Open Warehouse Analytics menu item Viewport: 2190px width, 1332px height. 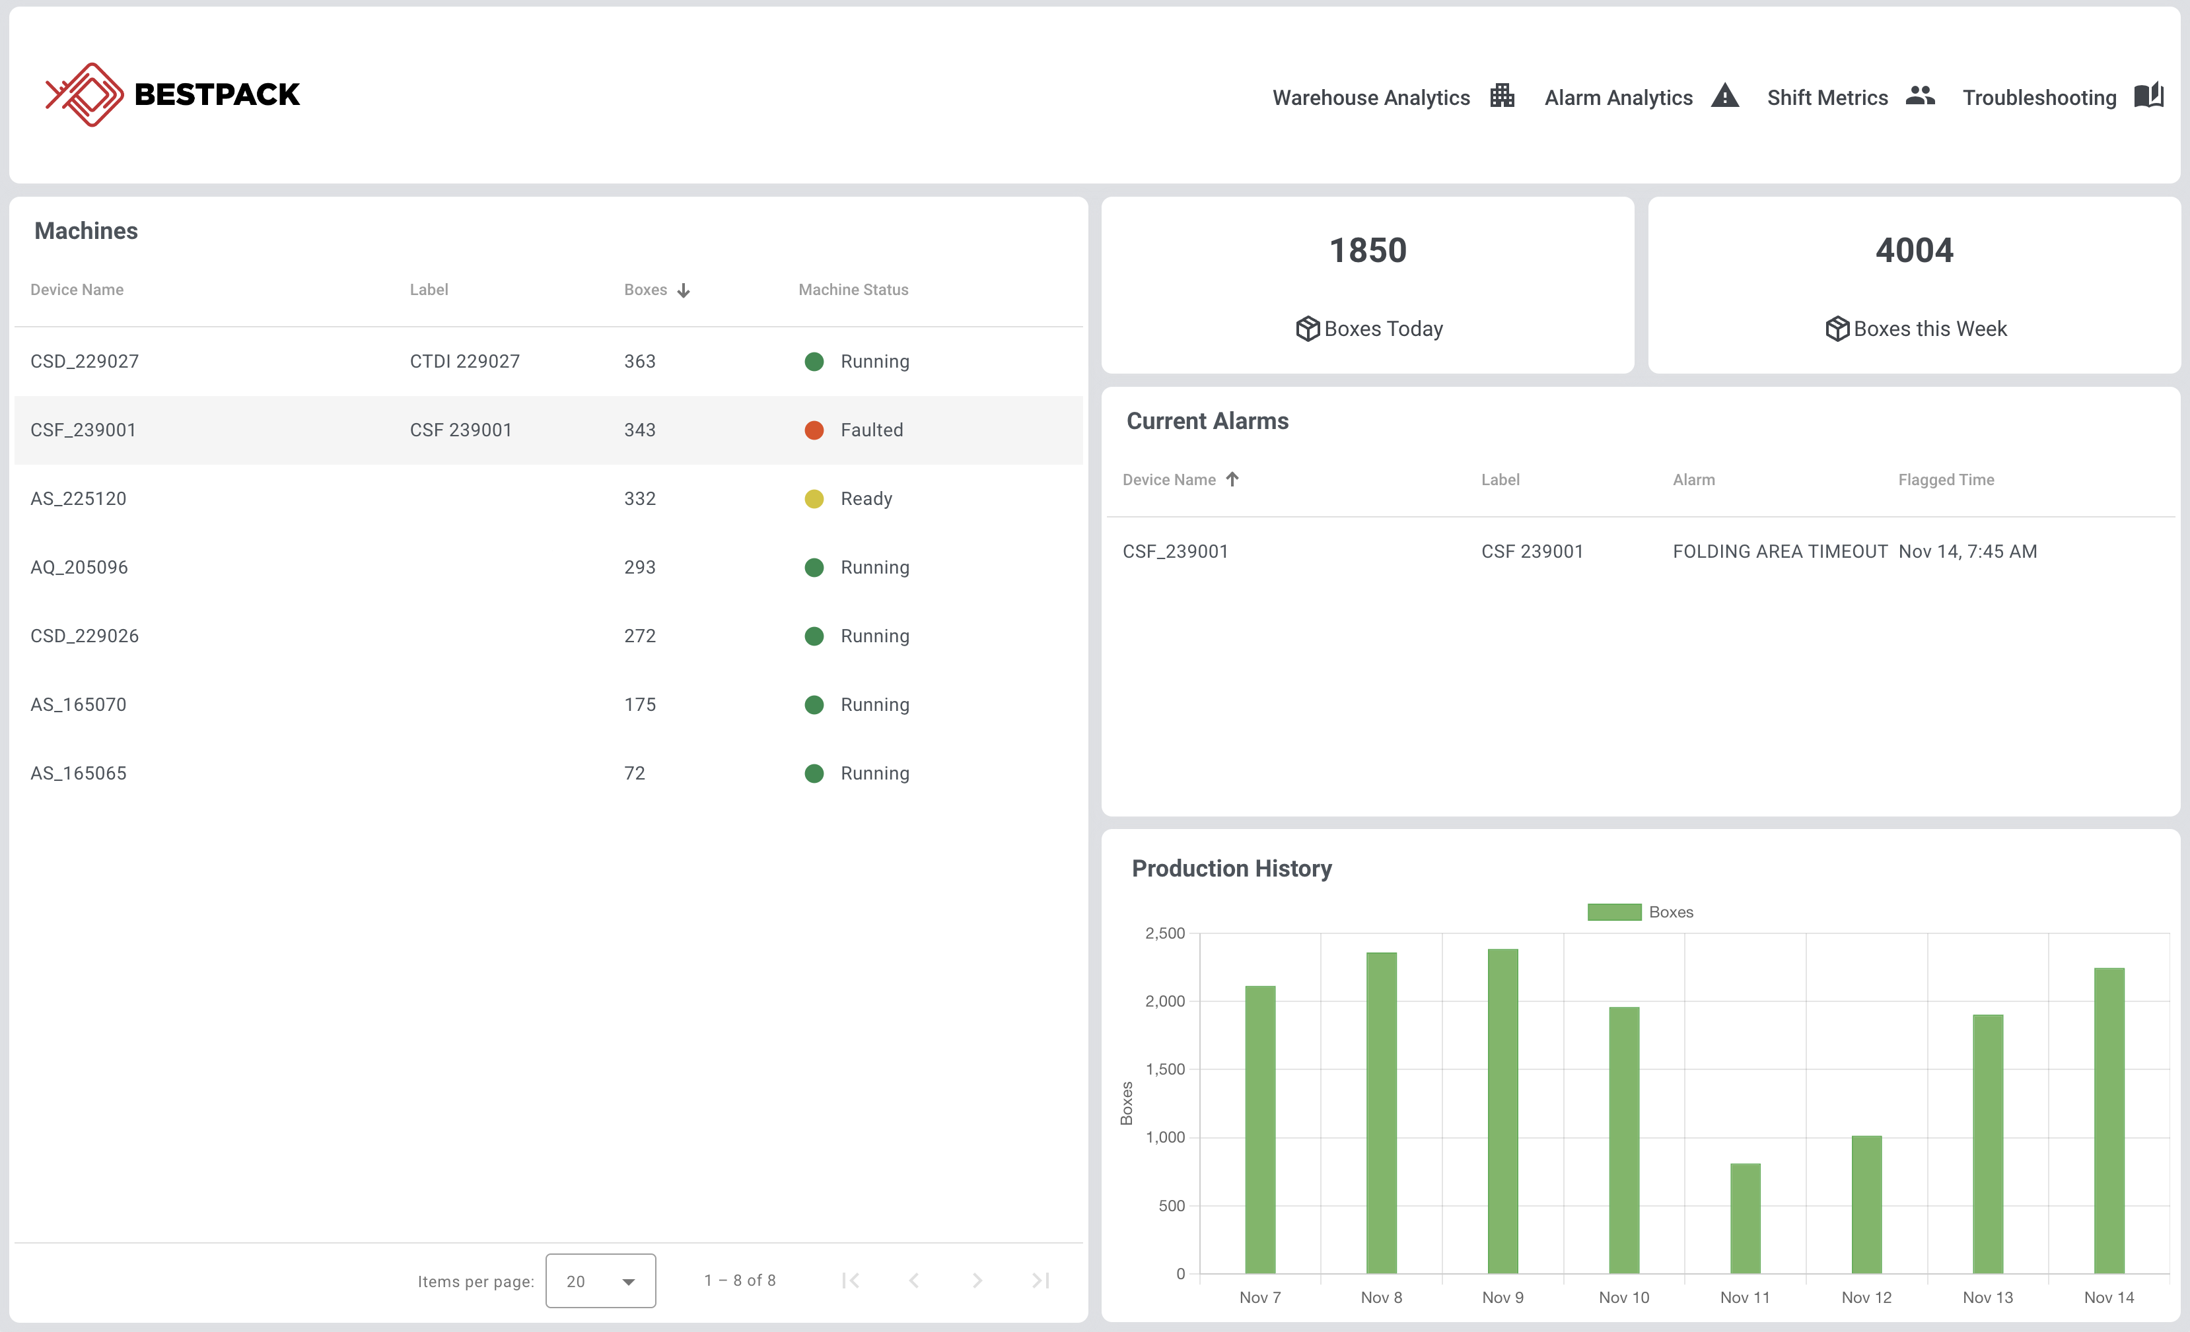[1370, 98]
